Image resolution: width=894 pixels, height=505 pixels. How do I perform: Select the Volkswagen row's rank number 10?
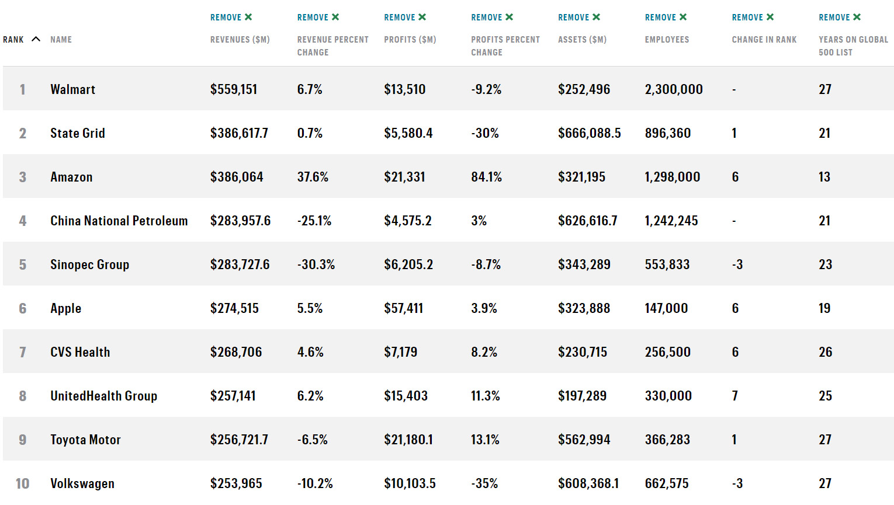[22, 483]
